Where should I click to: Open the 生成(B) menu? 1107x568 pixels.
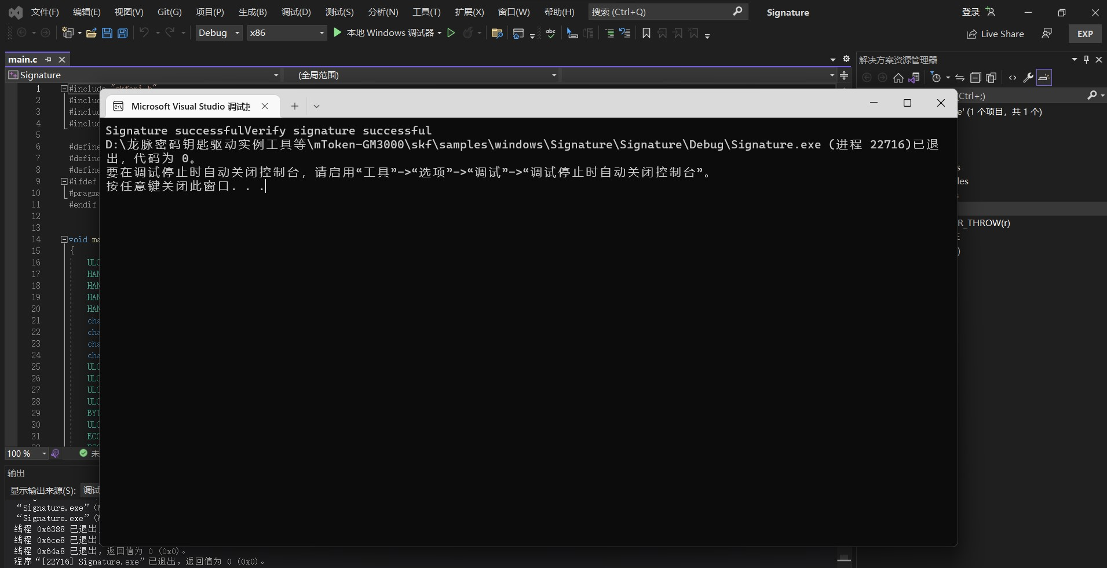pyautogui.click(x=253, y=12)
